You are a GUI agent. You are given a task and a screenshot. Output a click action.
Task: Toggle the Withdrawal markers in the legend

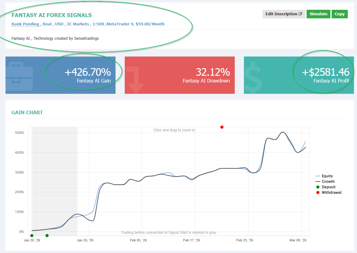329,193
